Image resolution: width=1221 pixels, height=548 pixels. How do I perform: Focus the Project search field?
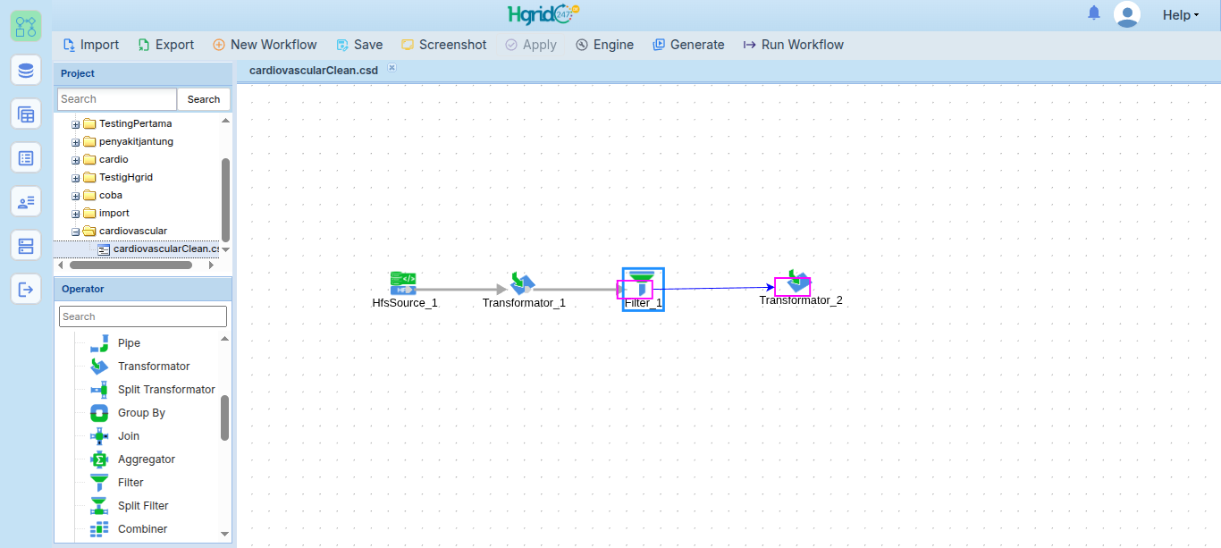(x=117, y=99)
